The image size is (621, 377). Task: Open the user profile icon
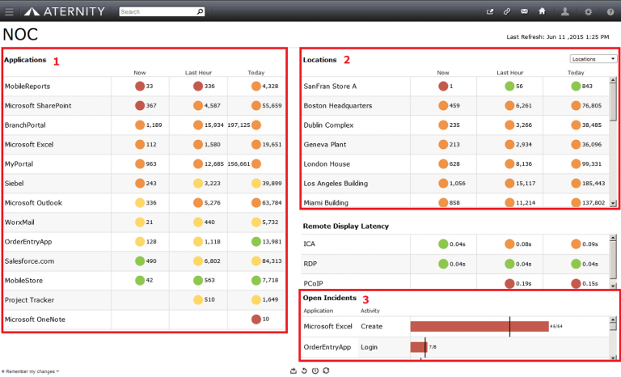[564, 11]
